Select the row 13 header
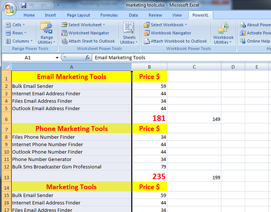Viewport: 271px width, 212px height. [6, 176]
